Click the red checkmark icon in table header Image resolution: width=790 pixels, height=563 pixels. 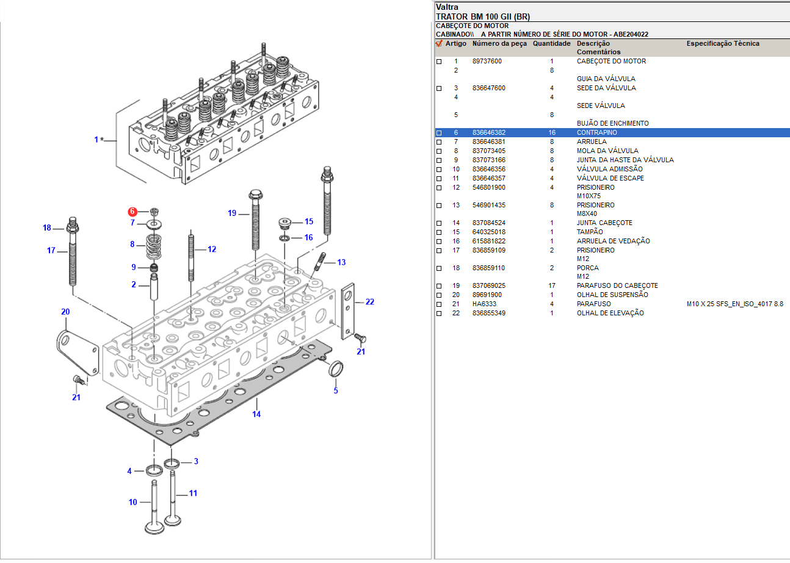point(438,44)
